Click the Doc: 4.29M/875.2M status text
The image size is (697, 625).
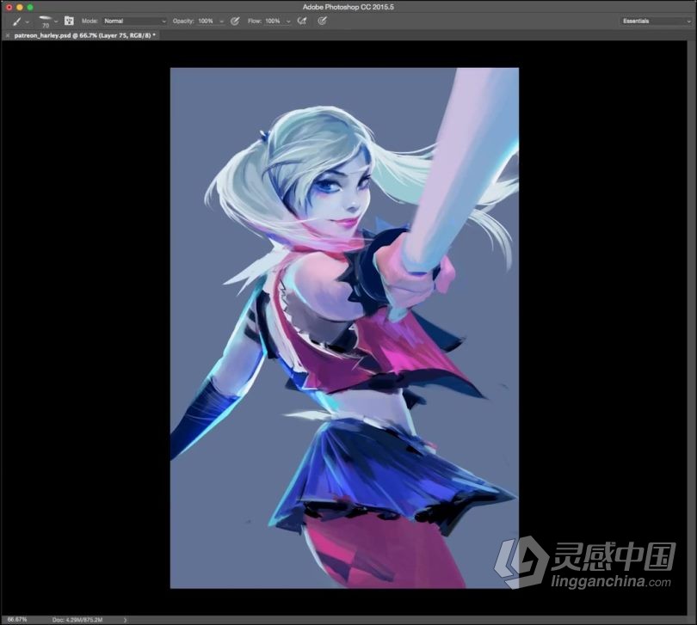point(77,620)
